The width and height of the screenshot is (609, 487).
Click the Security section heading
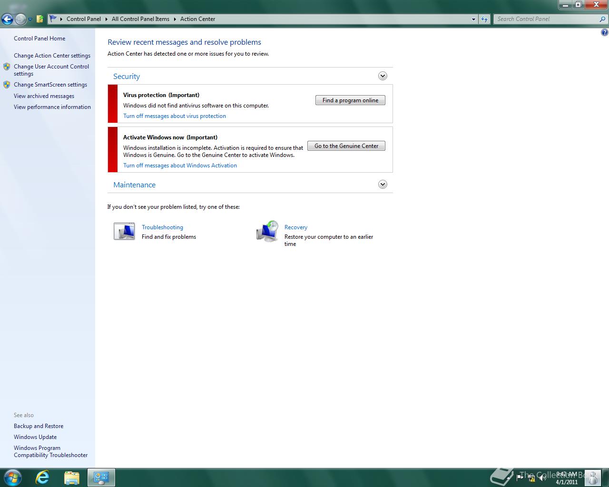click(127, 77)
